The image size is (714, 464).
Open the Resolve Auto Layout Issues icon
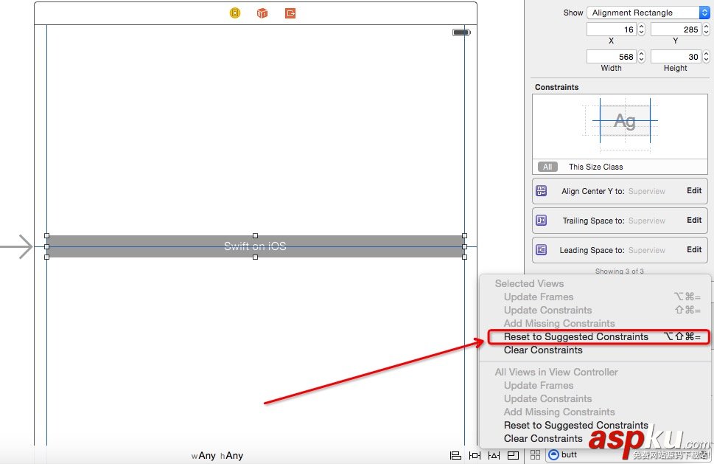pyautogui.click(x=494, y=455)
